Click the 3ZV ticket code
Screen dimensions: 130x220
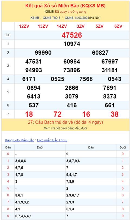click(x=81, y=26)
